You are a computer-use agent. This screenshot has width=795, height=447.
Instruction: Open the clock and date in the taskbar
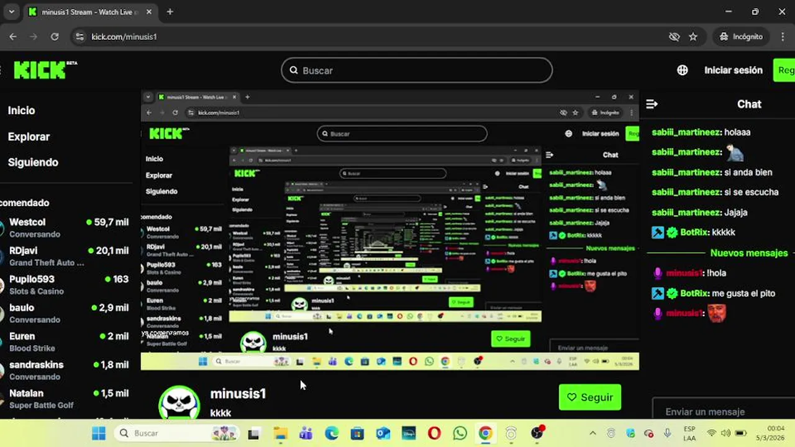[770, 433]
